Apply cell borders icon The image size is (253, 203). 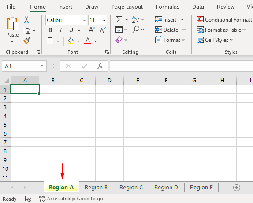(50, 41)
